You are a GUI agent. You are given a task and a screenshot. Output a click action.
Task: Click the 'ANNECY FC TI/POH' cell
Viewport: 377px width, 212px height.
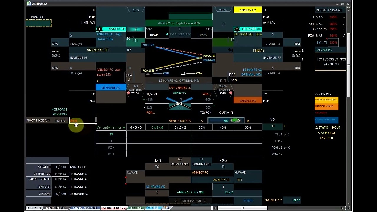point(191,192)
